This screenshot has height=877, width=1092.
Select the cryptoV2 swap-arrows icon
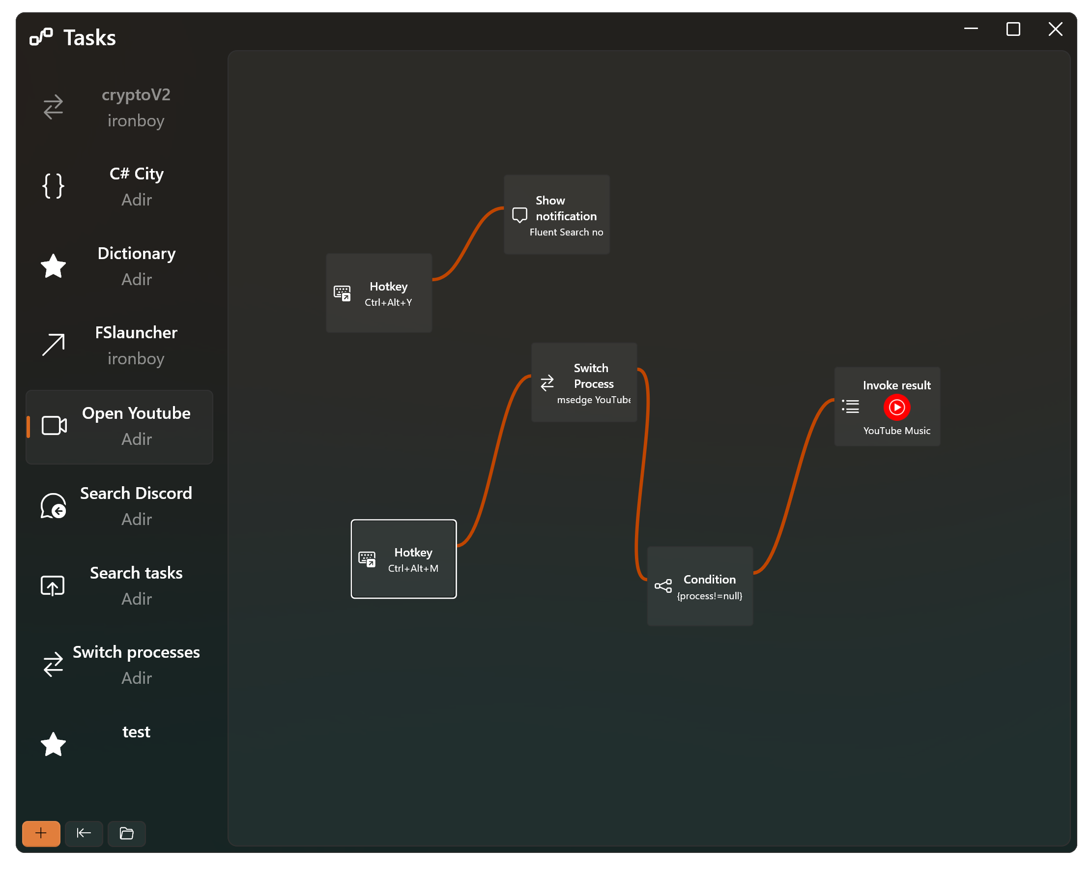click(x=53, y=107)
